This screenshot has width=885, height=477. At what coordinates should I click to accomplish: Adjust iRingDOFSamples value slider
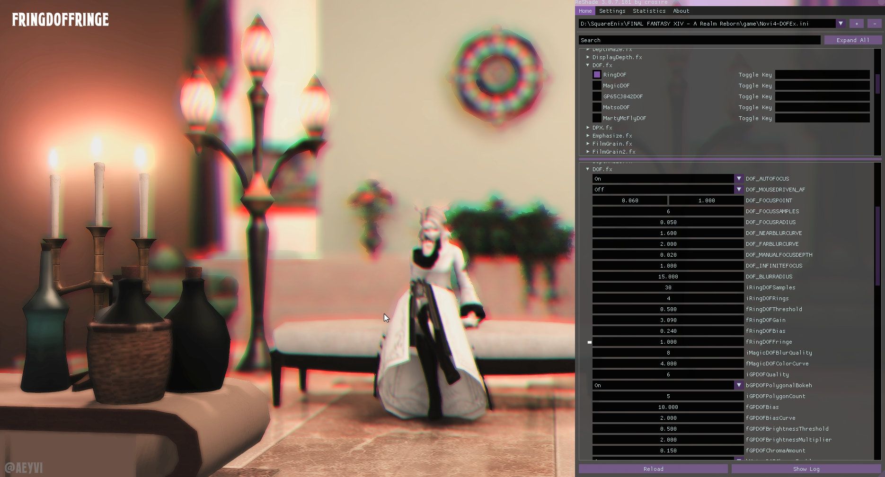click(x=668, y=287)
